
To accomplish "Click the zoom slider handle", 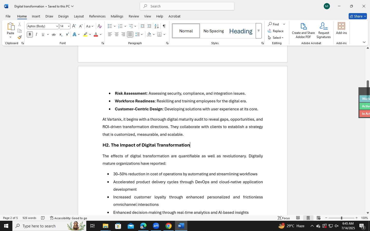I will (341, 218).
